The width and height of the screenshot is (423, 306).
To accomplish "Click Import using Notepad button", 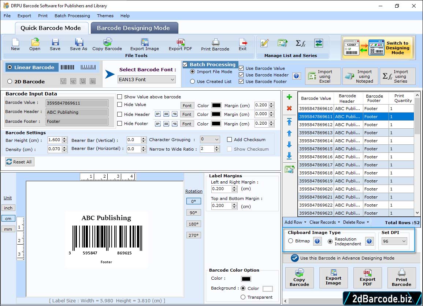I will [360, 76].
